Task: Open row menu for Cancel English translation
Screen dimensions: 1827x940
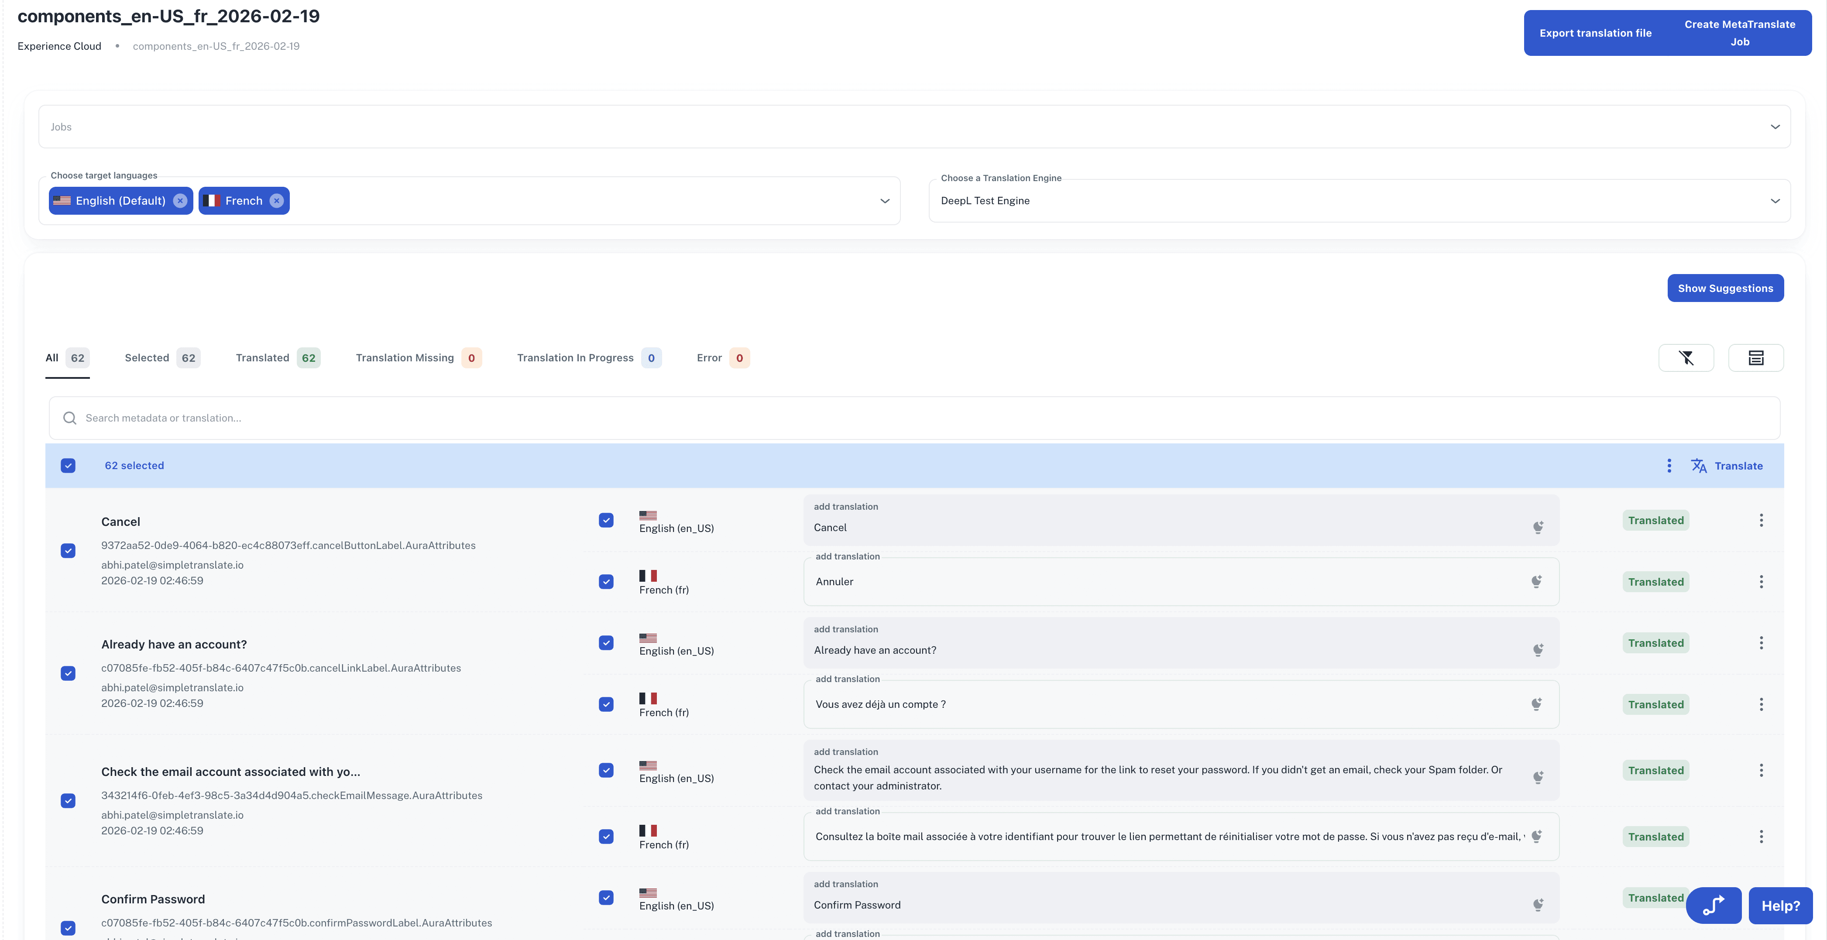Action: (x=1761, y=520)
